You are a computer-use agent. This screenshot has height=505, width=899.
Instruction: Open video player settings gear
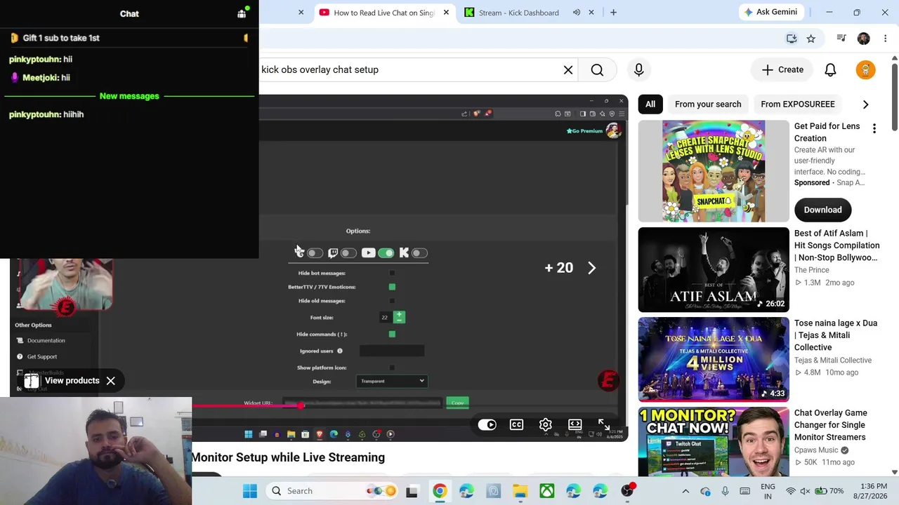click(x=546, y=424)
